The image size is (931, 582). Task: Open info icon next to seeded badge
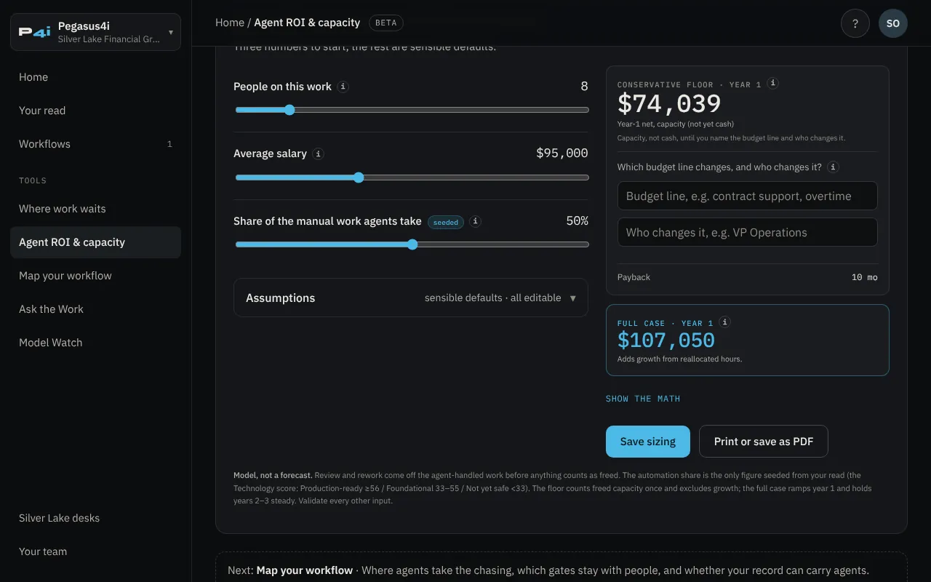(476, 221)
